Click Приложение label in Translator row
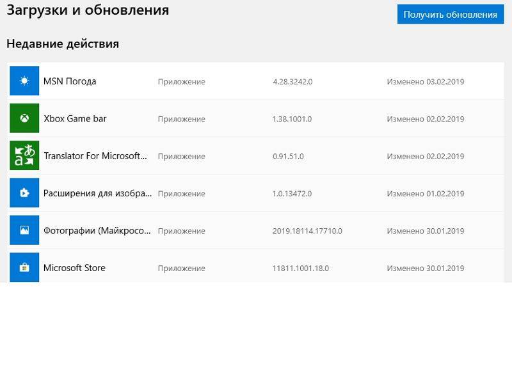 182,157
